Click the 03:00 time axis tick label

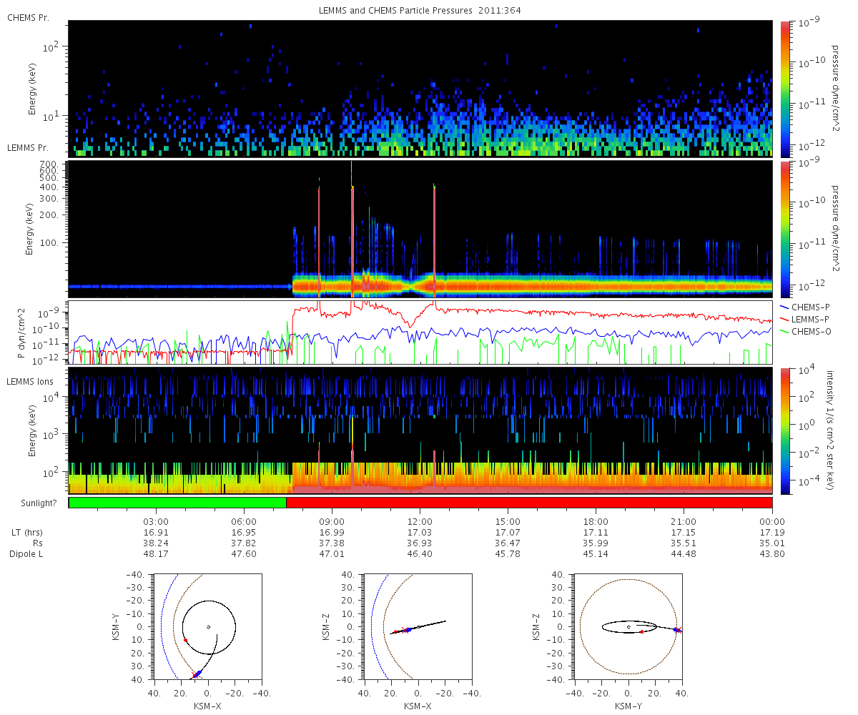tap(156, 521)
